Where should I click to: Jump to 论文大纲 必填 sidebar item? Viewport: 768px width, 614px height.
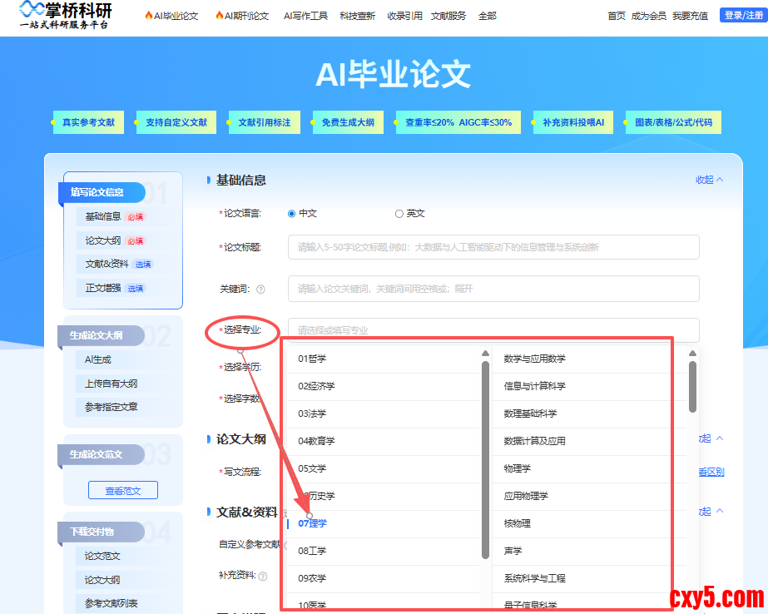pyautogui.click(x=116, y=240)
